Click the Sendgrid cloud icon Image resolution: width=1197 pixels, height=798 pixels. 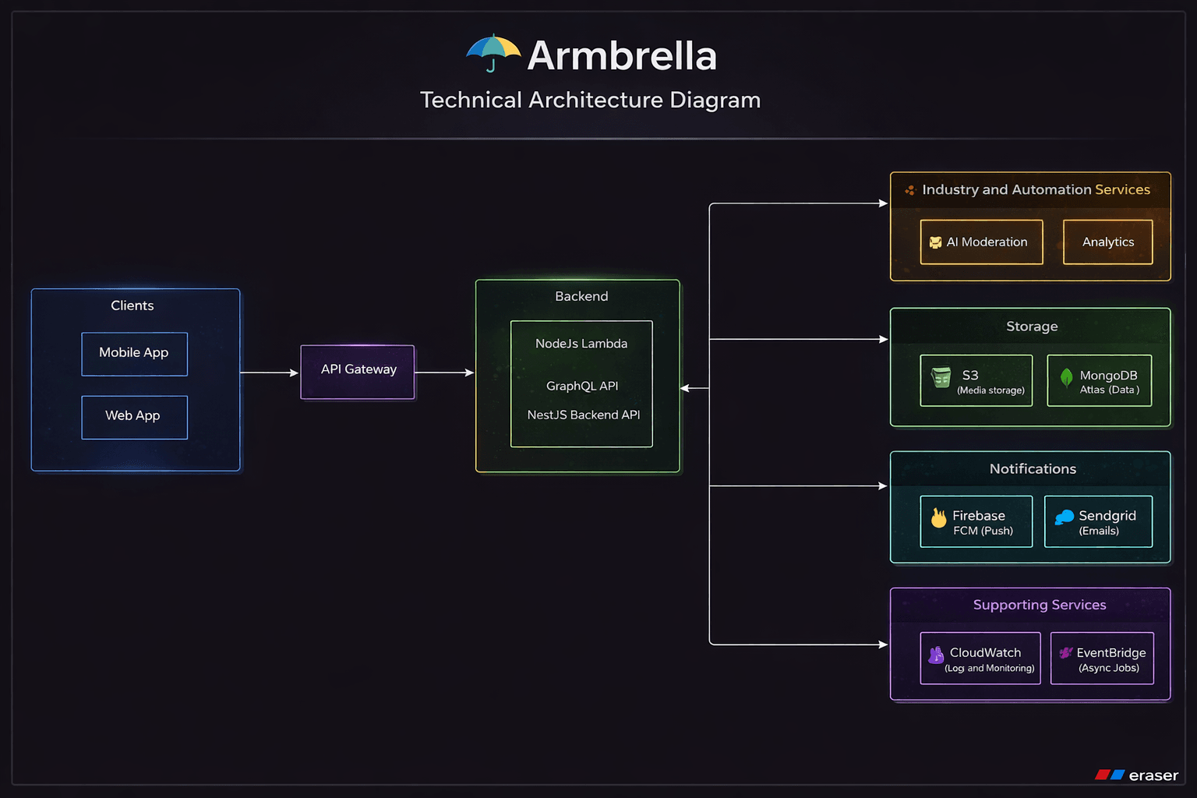[1064, 517]
